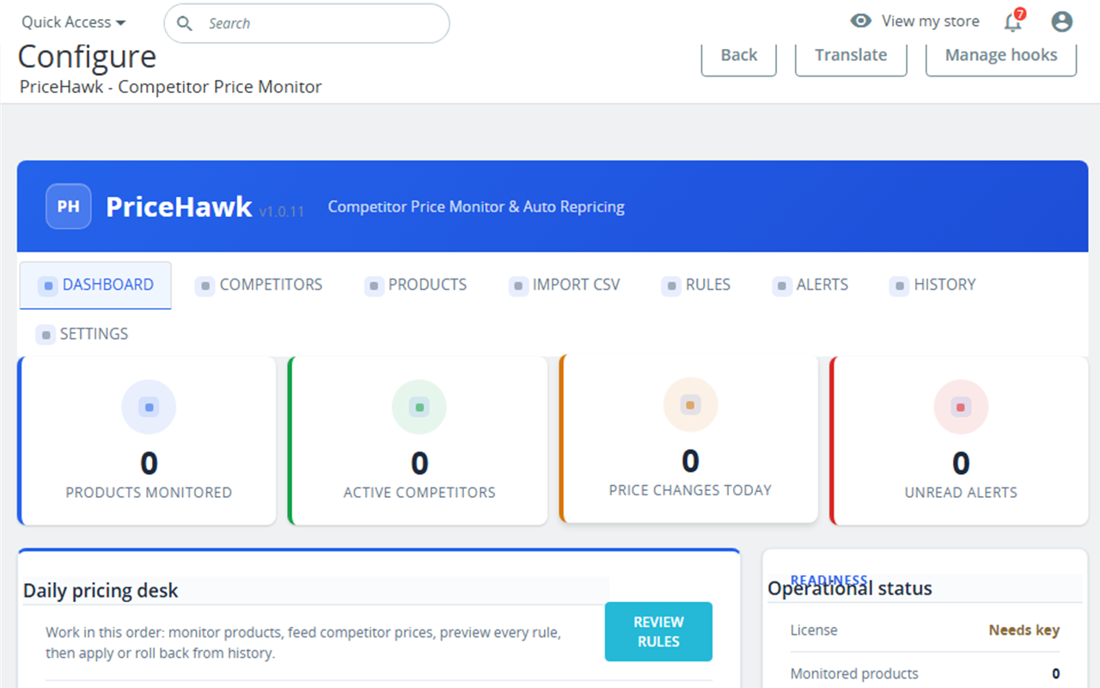
Task: Click the icon on the Products tab
Action: 374,286
